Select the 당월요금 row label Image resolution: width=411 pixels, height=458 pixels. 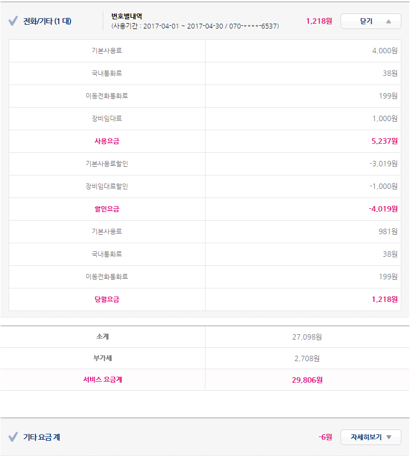tap(107, 299)
